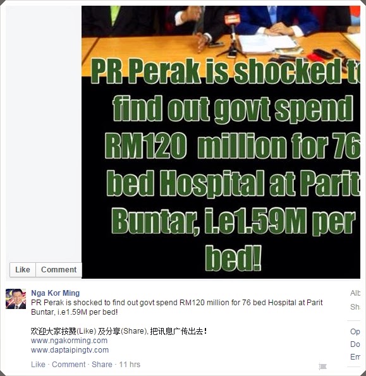
Task: Visit the www.ngakorming.com link
Action: pyautogui.click(x=69, y=341)
